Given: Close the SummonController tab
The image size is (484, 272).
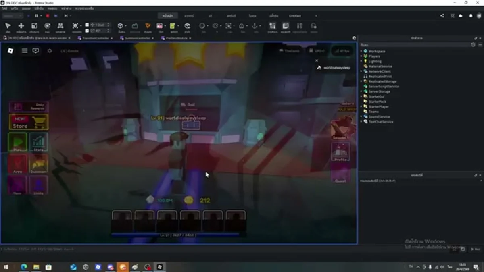Looking at the screenshot, I should [x=153, y=38].
